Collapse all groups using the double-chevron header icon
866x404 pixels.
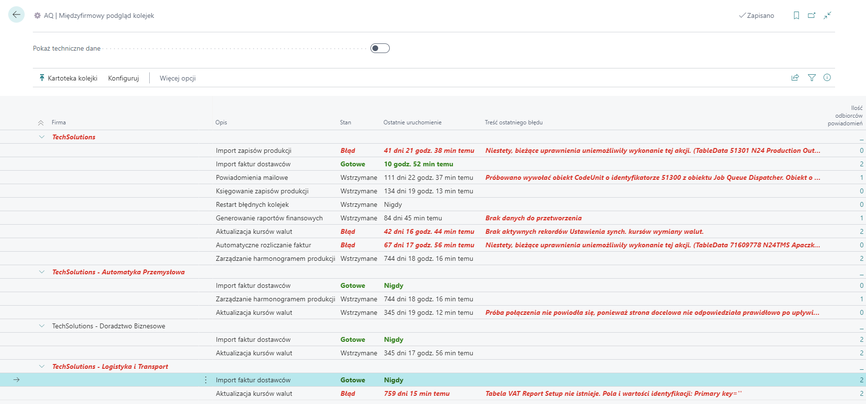(41, 123)
